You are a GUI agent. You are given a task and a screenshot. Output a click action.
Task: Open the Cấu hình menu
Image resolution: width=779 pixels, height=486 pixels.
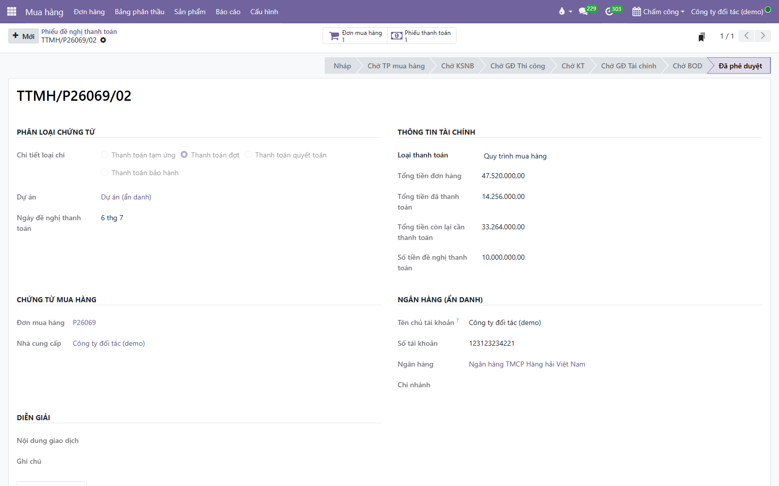264,12
